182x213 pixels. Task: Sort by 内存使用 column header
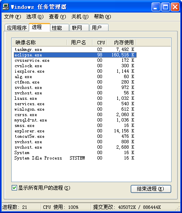click(x=122, y=43)
